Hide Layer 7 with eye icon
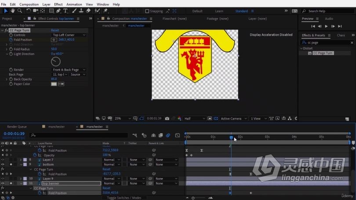This screenshot has height=200, width=356. 3,160
